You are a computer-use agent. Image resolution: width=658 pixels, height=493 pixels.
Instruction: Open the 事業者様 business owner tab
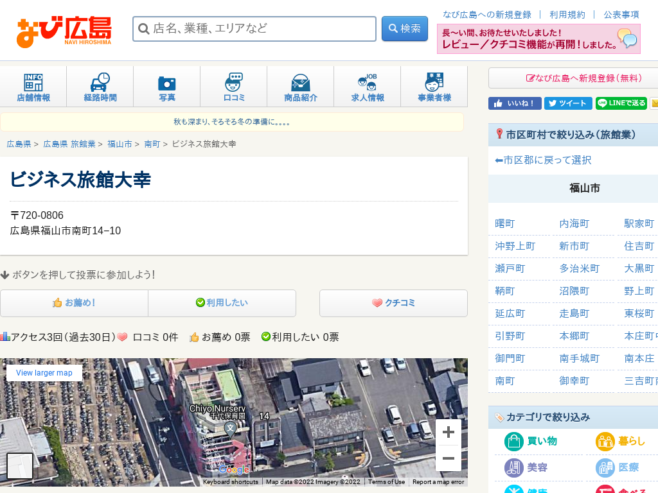coord(434,87)
